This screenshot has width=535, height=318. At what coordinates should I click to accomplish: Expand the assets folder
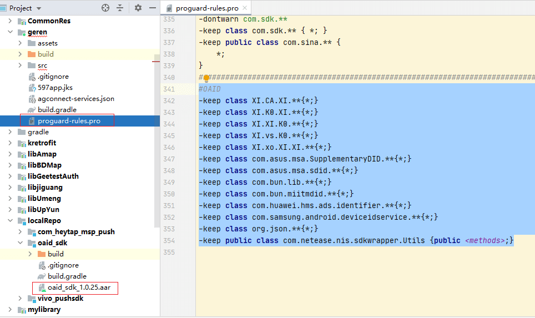pos(20,43)
